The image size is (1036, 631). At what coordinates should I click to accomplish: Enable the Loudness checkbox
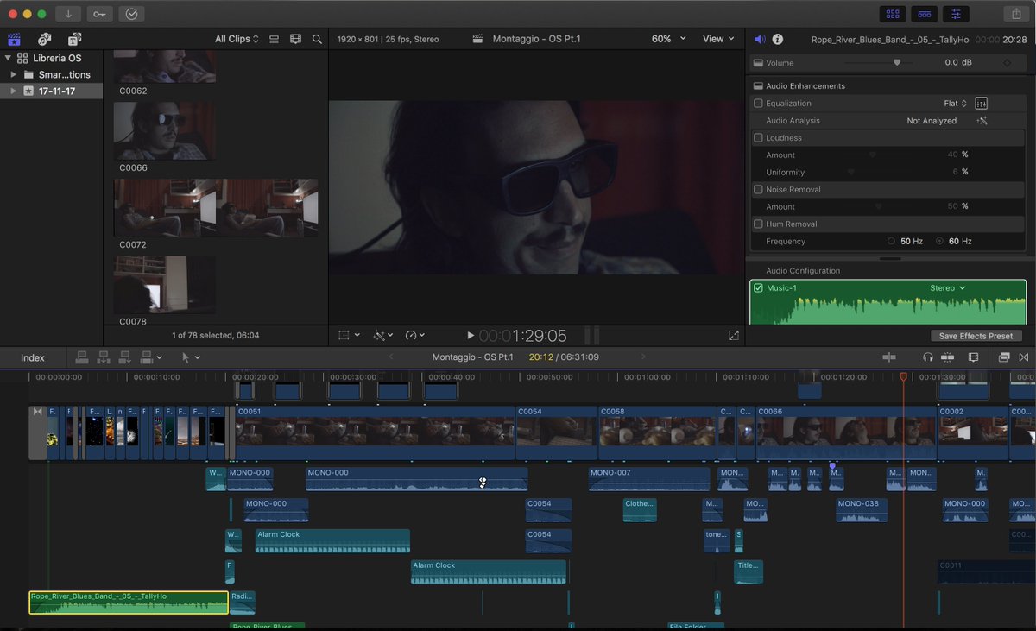(758, 138)
